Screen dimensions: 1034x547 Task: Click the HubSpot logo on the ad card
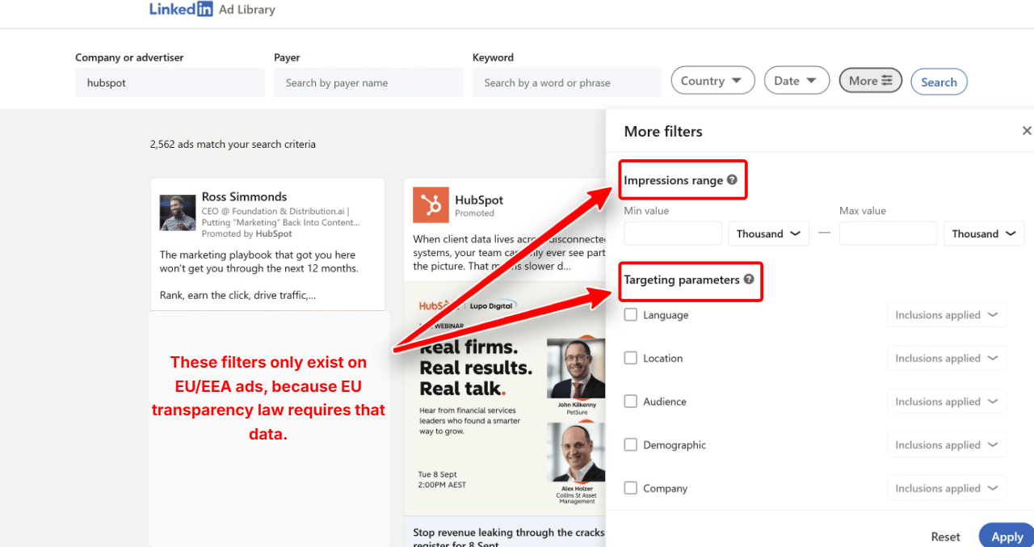tap(431, 205)
